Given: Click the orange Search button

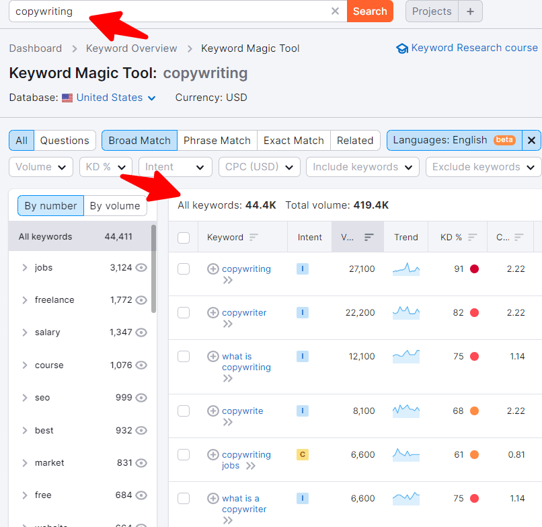Looking at the screenshot, I should [370, 11].
